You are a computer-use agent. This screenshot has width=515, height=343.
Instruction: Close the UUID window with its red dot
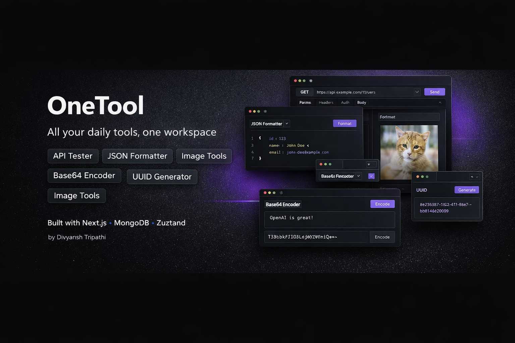[417, 177]
